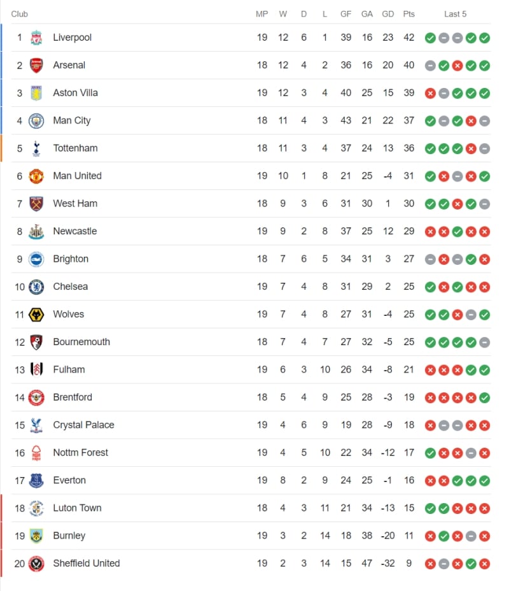The height and width of the screenshot is (591, 509).
Task: Select the Crystal Palace team name
Action: 83,425
